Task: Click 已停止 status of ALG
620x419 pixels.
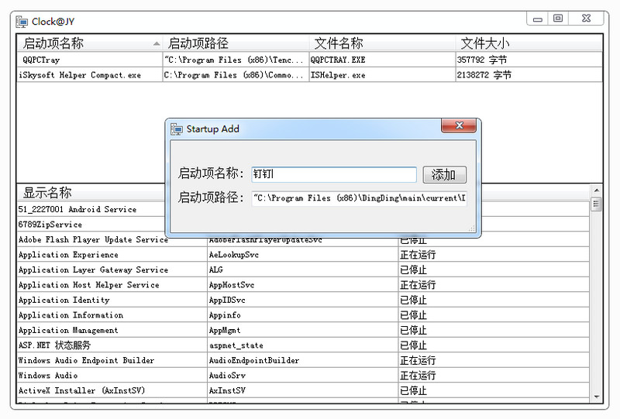Action: [x=494, y=270]
